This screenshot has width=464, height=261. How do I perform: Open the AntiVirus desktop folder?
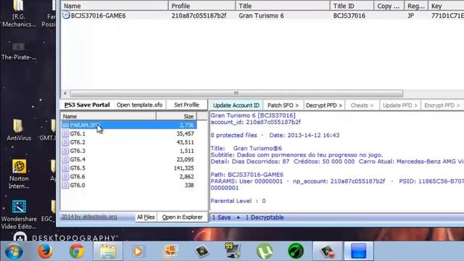point(19,130)
